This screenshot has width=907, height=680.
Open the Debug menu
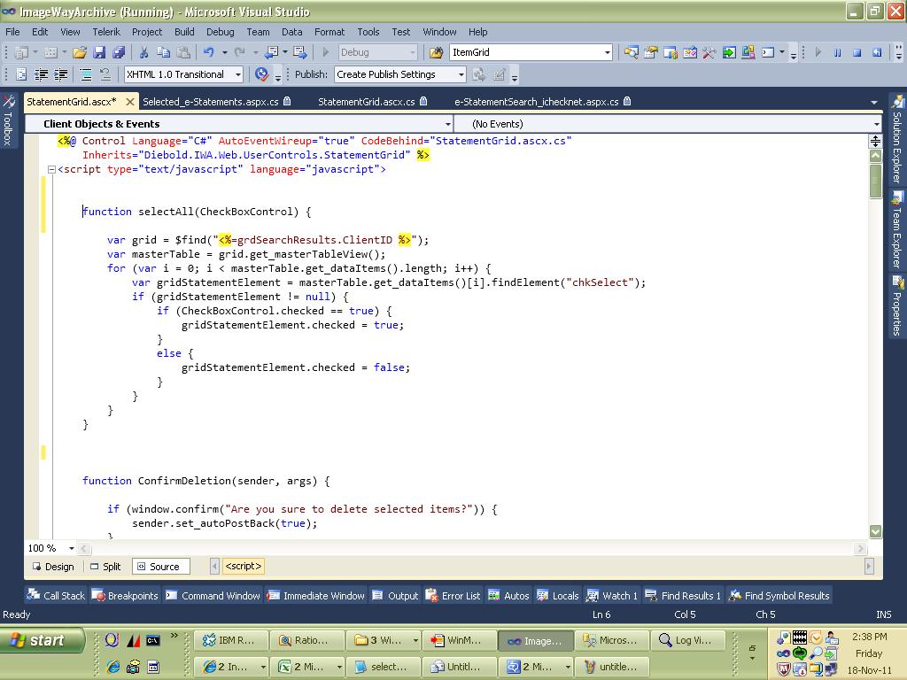click(221, 32)
